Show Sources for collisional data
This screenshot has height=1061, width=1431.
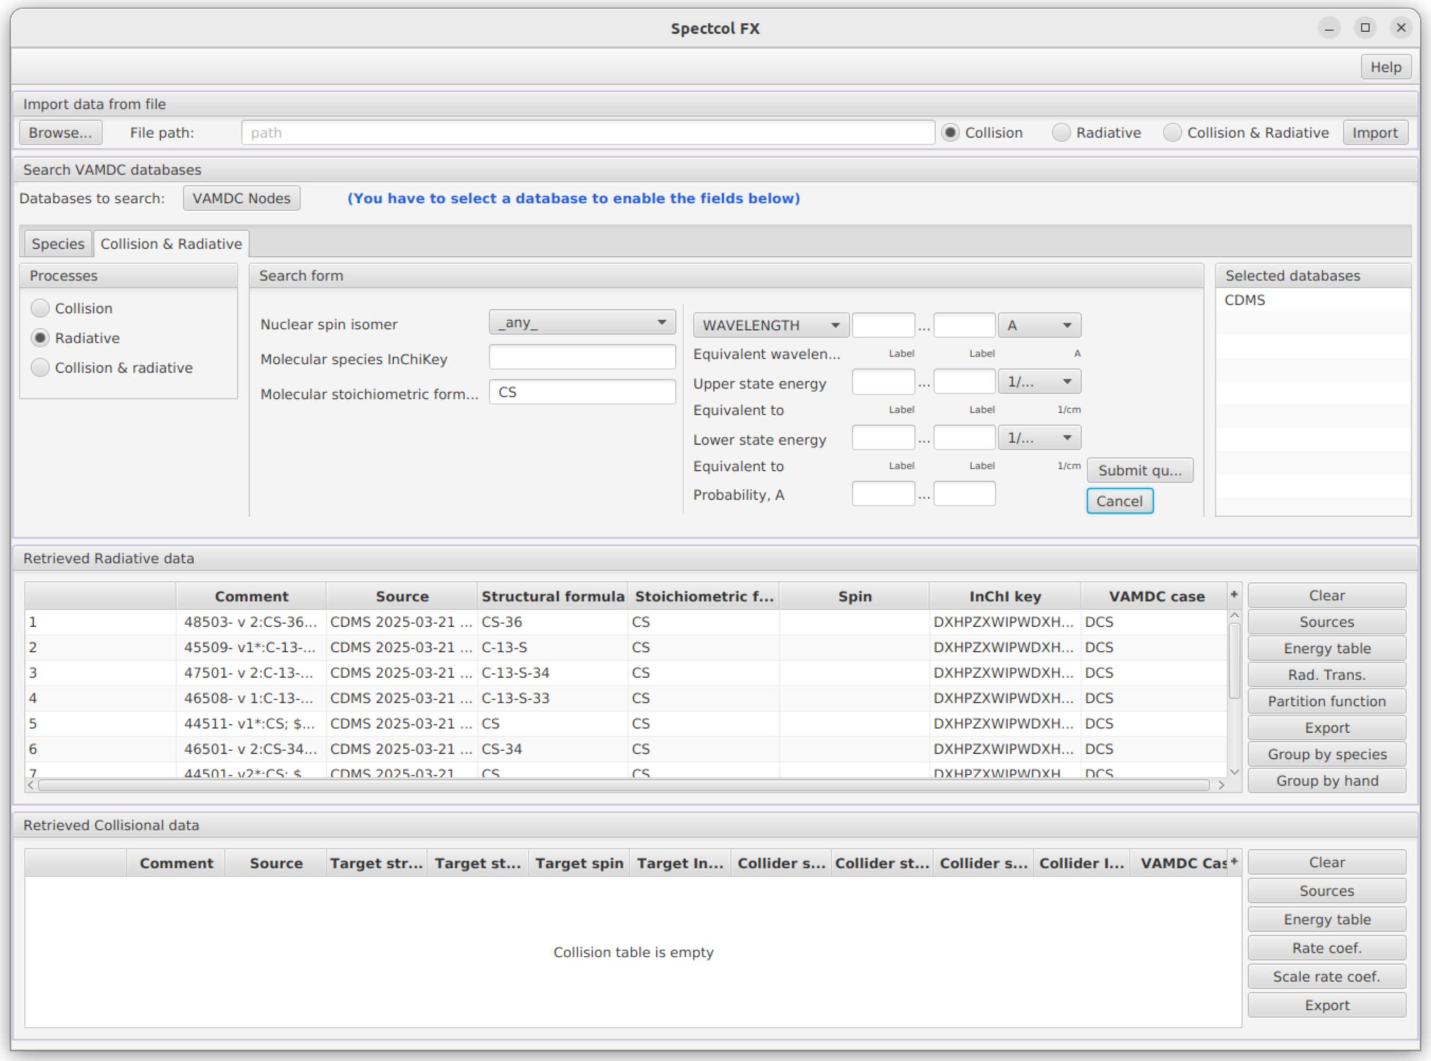click(1326, 891)
